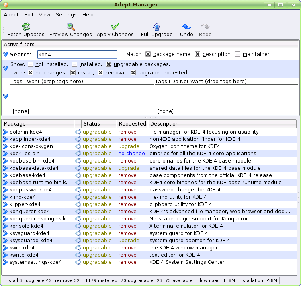
Task: Expand the kdebase-kde4 package row arrow
Action: (6, 175)
